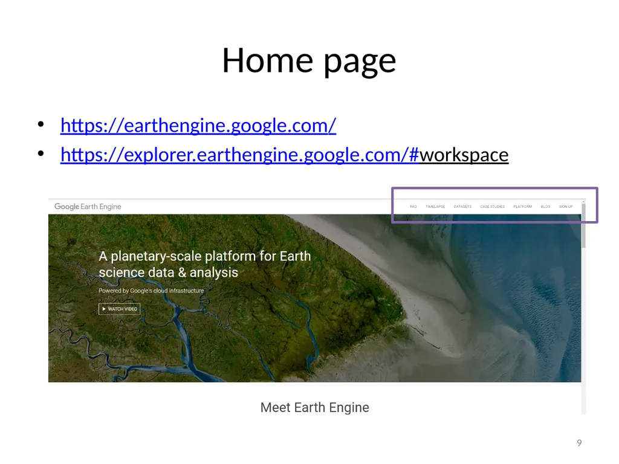
Task: Open the earthengine.google.com link
Action: [198, 126]
